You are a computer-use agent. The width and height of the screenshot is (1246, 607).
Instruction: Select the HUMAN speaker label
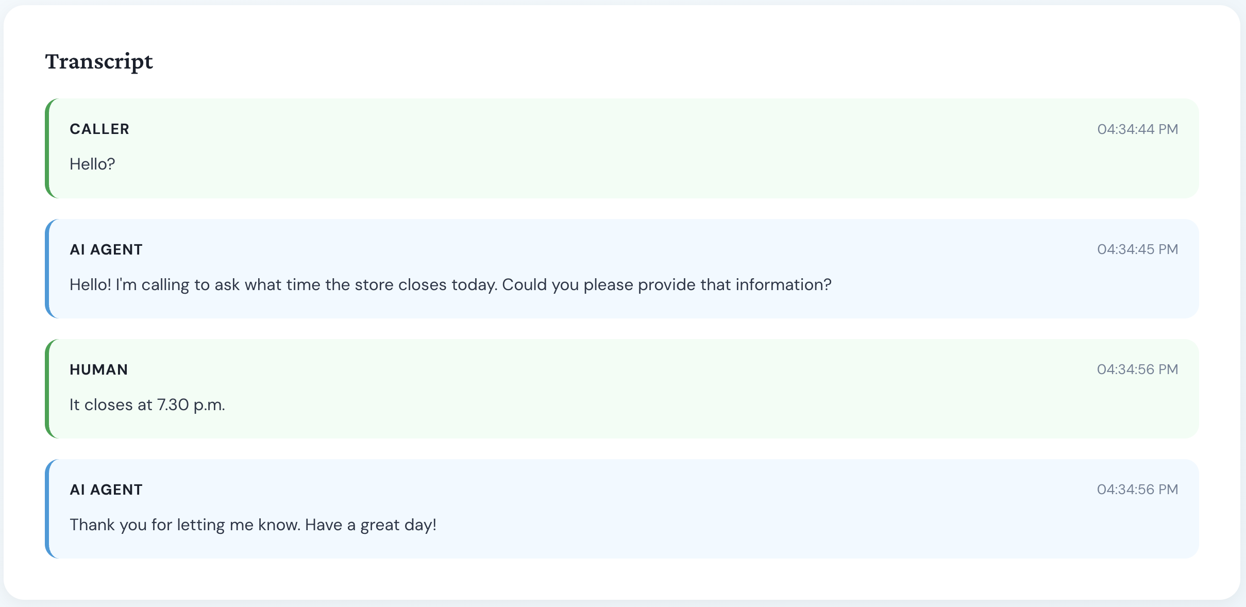pos(99,369)
